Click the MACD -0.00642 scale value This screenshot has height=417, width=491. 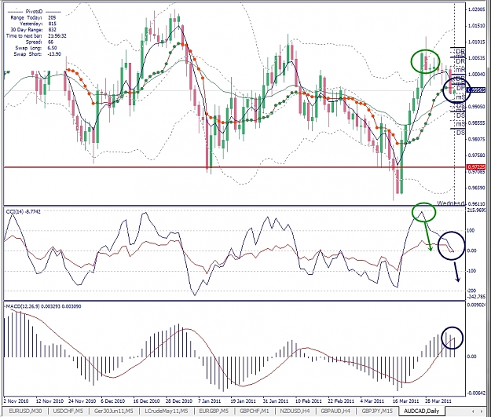coord(476,393)
